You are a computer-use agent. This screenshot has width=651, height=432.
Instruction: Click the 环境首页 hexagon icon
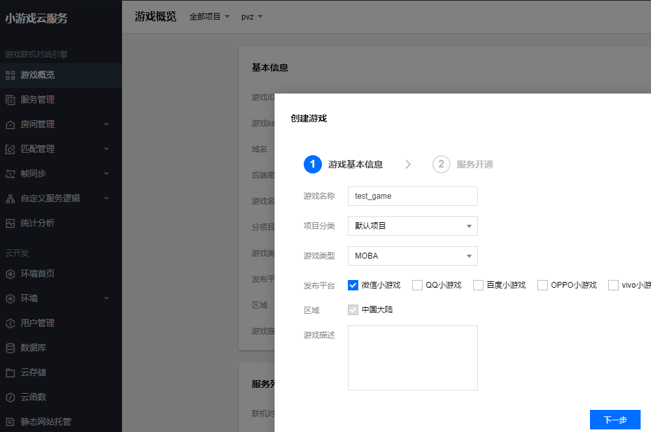click(10, 273)
